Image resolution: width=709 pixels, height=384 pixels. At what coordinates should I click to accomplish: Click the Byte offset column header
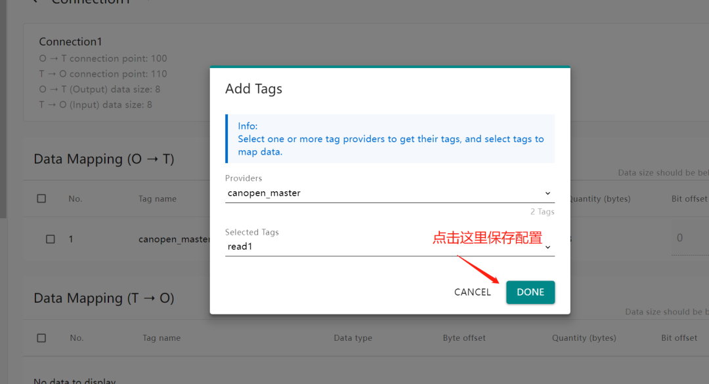(x=464, y=338)
